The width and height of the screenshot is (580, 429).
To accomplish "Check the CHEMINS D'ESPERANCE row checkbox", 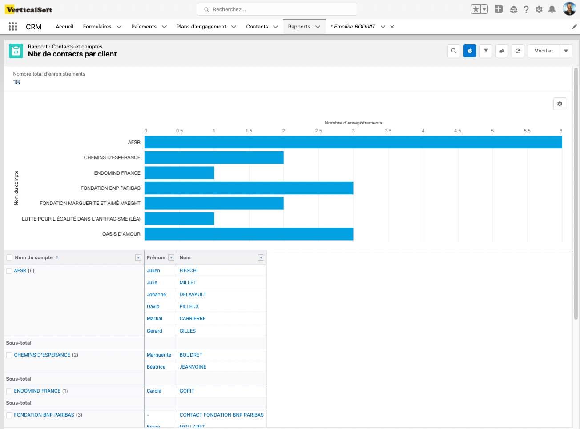I will pyautogui.click(x=9, y=355).
